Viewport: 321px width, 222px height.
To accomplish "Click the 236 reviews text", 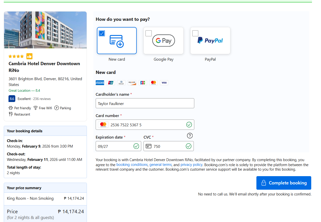I will coord(42,99).
